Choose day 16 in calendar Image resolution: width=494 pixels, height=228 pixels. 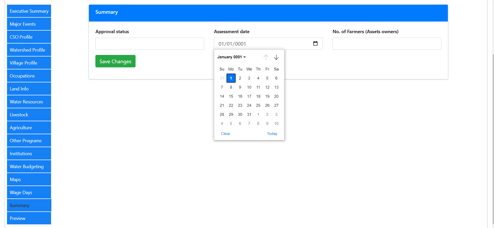[240, 96]
